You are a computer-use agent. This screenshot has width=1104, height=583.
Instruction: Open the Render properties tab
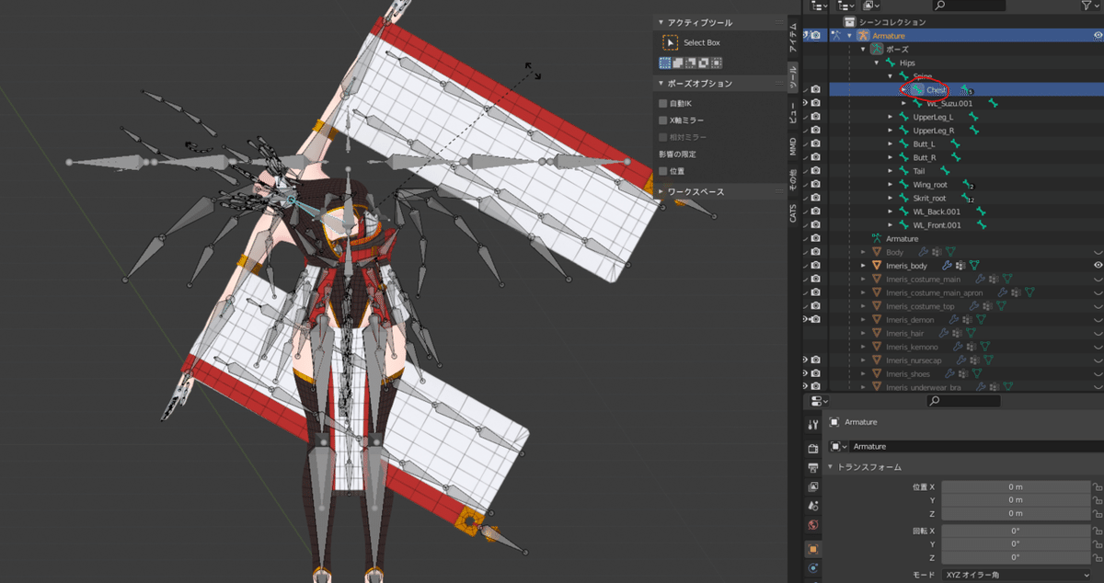[x=812, y=449]
